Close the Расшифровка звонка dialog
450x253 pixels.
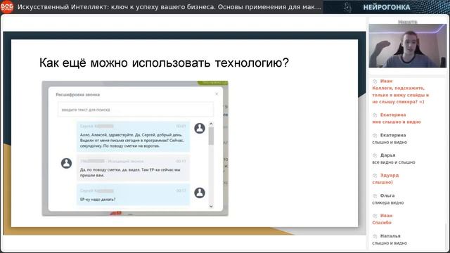point(217,93)
